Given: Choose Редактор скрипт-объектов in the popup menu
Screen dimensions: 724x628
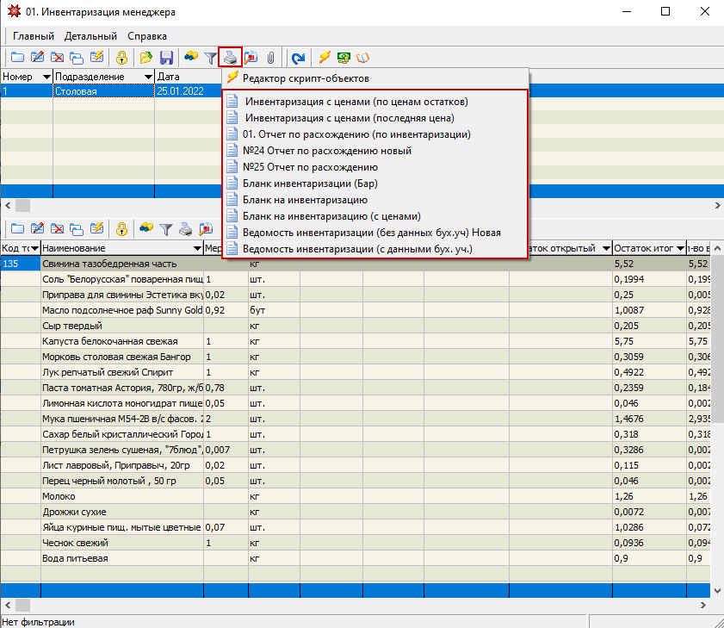Looking at the screenshot, I should pos(375,78).
